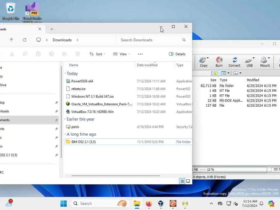The width and height of the screenshot is (280, 210).
Task: Select the MS-DOS Appli... row in PowerISO
Action: click(x=238, y=101)
